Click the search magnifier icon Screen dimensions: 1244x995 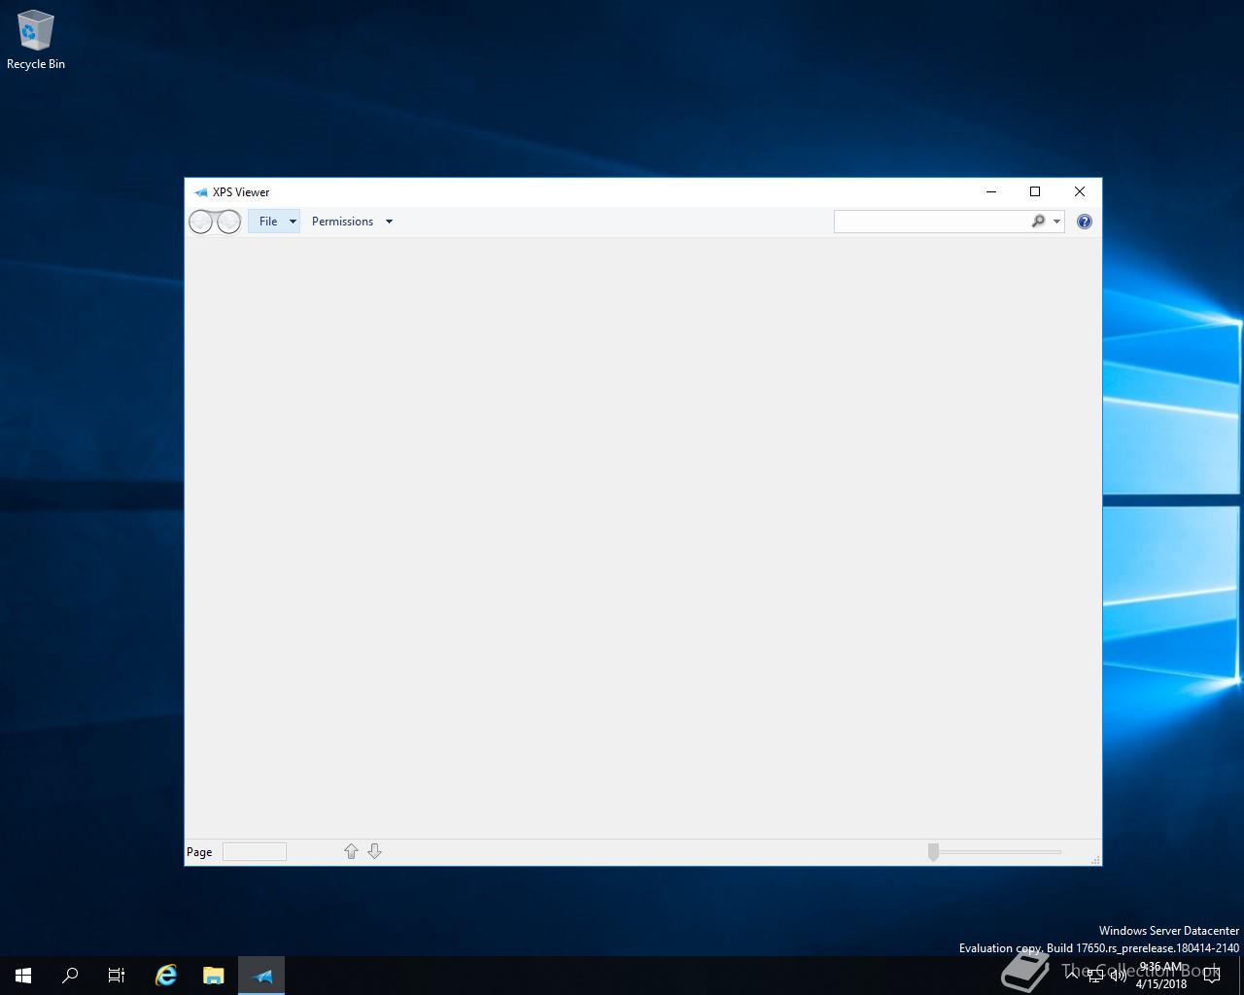tap(1038, 222)
